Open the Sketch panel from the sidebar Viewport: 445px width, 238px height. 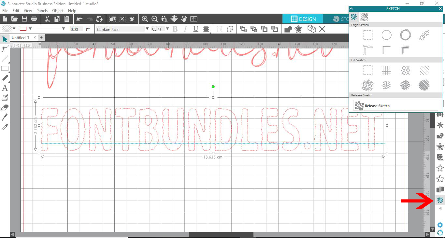[x=440, y=200]
